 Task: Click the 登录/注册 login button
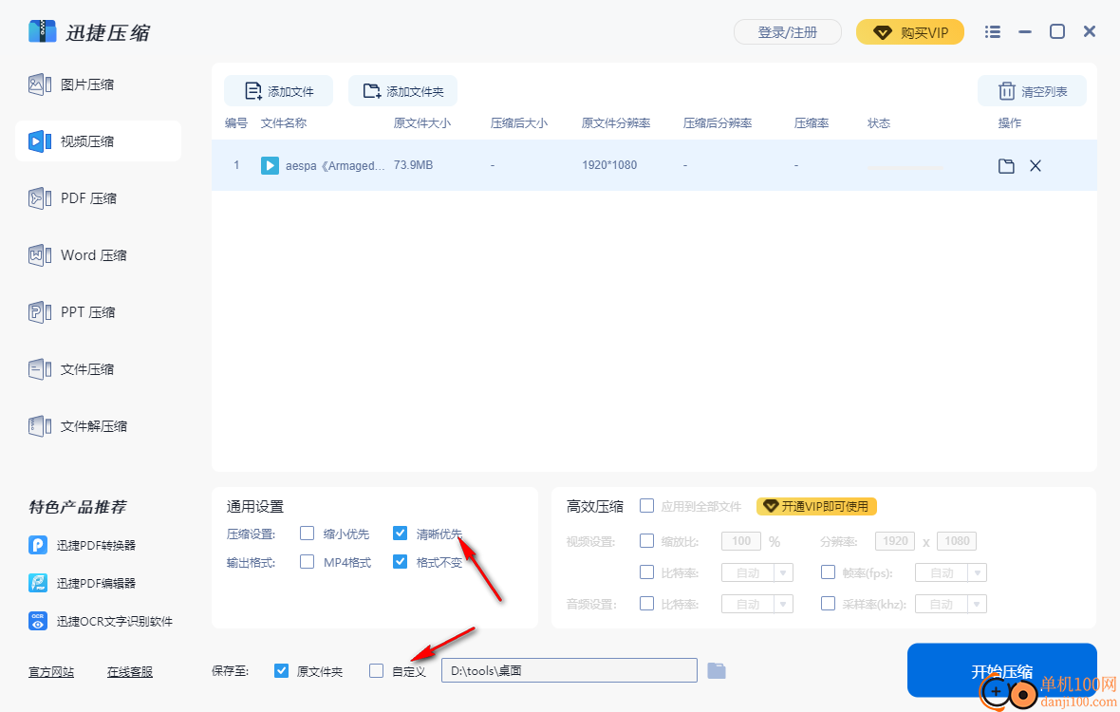[x=787, y=32]
